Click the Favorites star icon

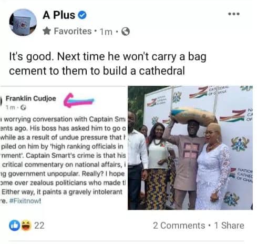click(47, 31)
